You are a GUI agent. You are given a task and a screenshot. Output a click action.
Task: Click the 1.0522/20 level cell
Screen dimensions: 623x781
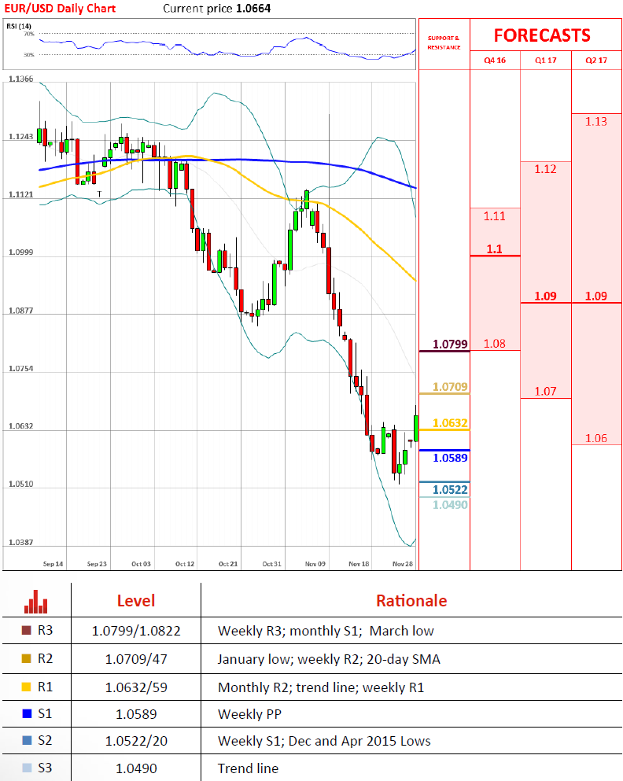(136, 741)
